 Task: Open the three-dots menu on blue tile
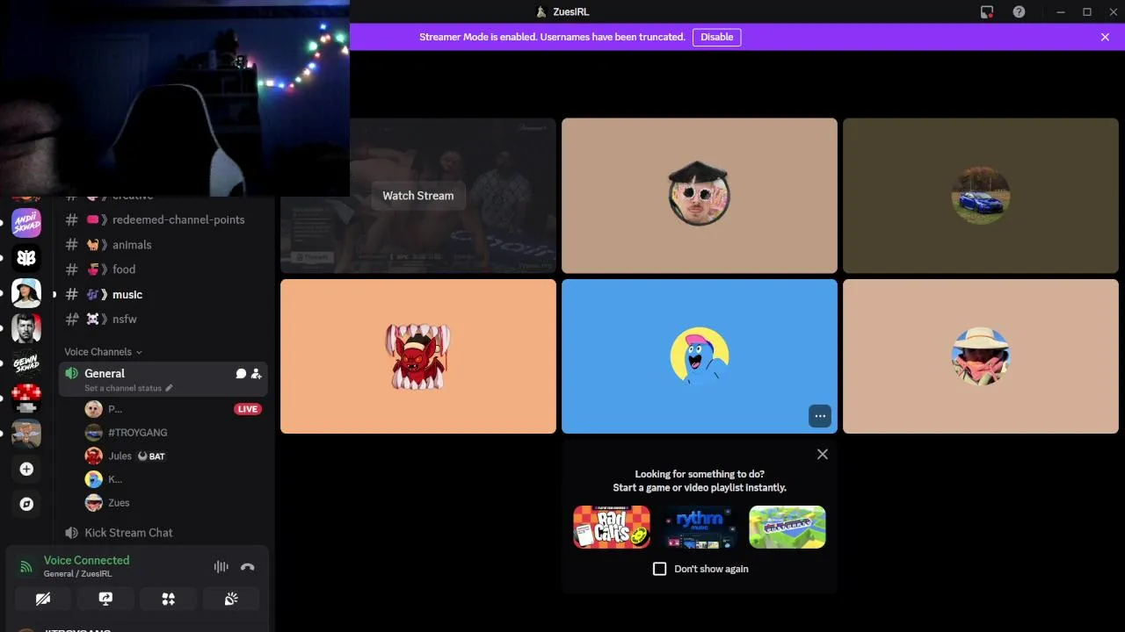(x=820, y=416)
